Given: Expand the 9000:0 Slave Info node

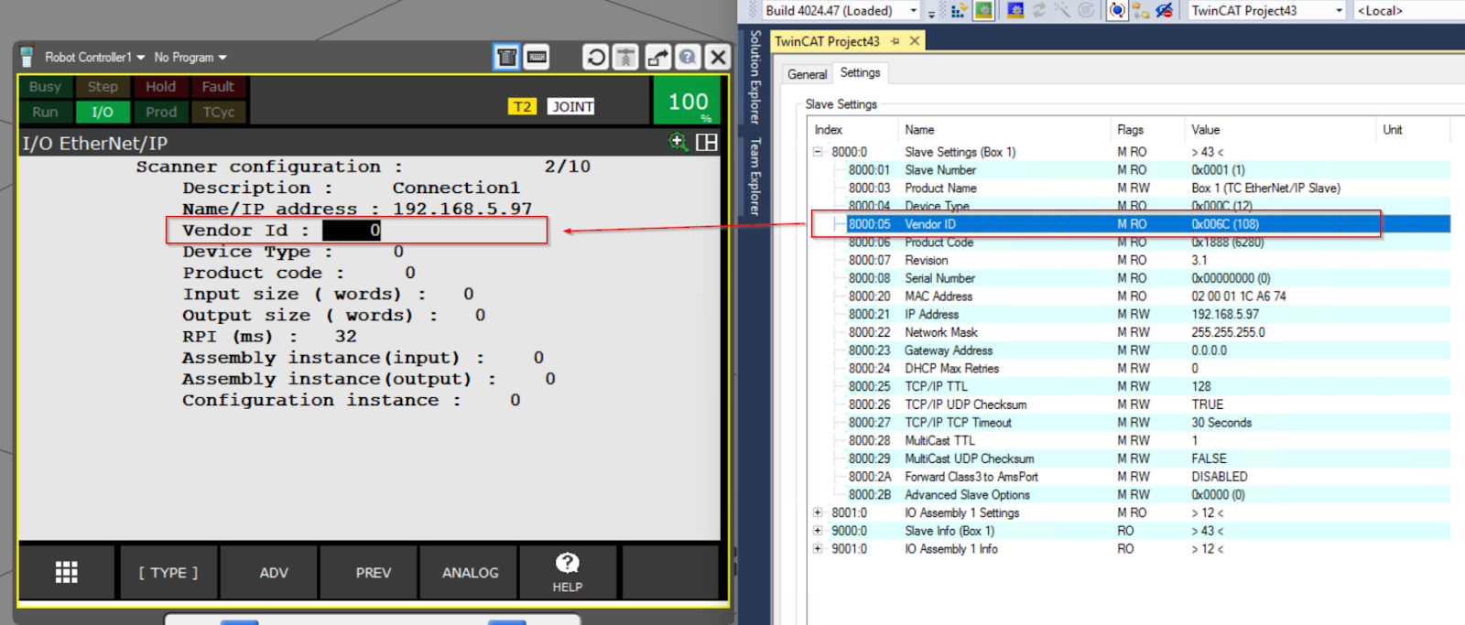Looking at the screenshot, I should point(818,531).
